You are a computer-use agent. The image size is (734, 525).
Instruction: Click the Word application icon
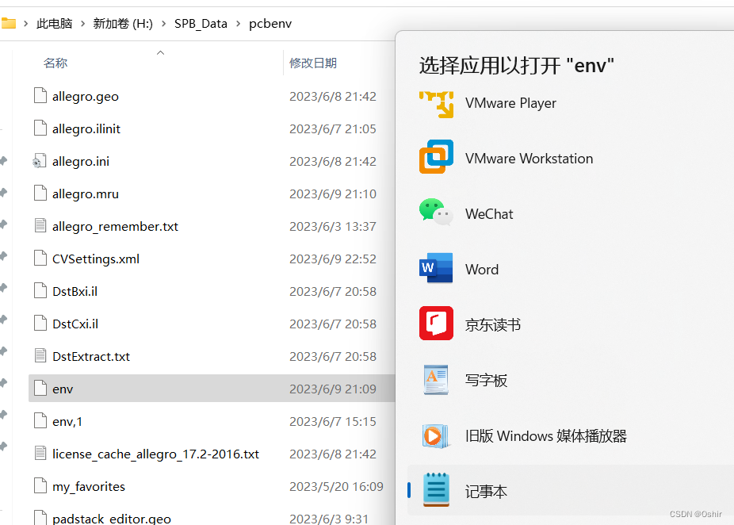[436, 269]
